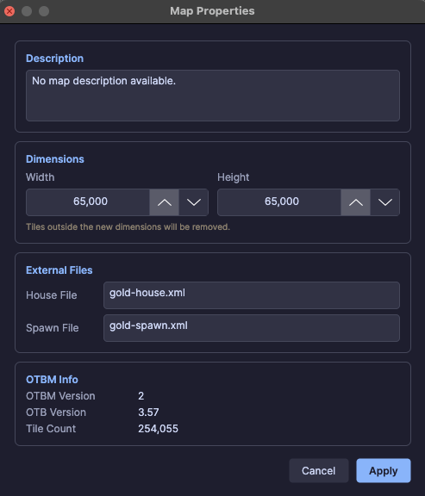
Task: Edit the Height number field
Action: tap(279, 202)
